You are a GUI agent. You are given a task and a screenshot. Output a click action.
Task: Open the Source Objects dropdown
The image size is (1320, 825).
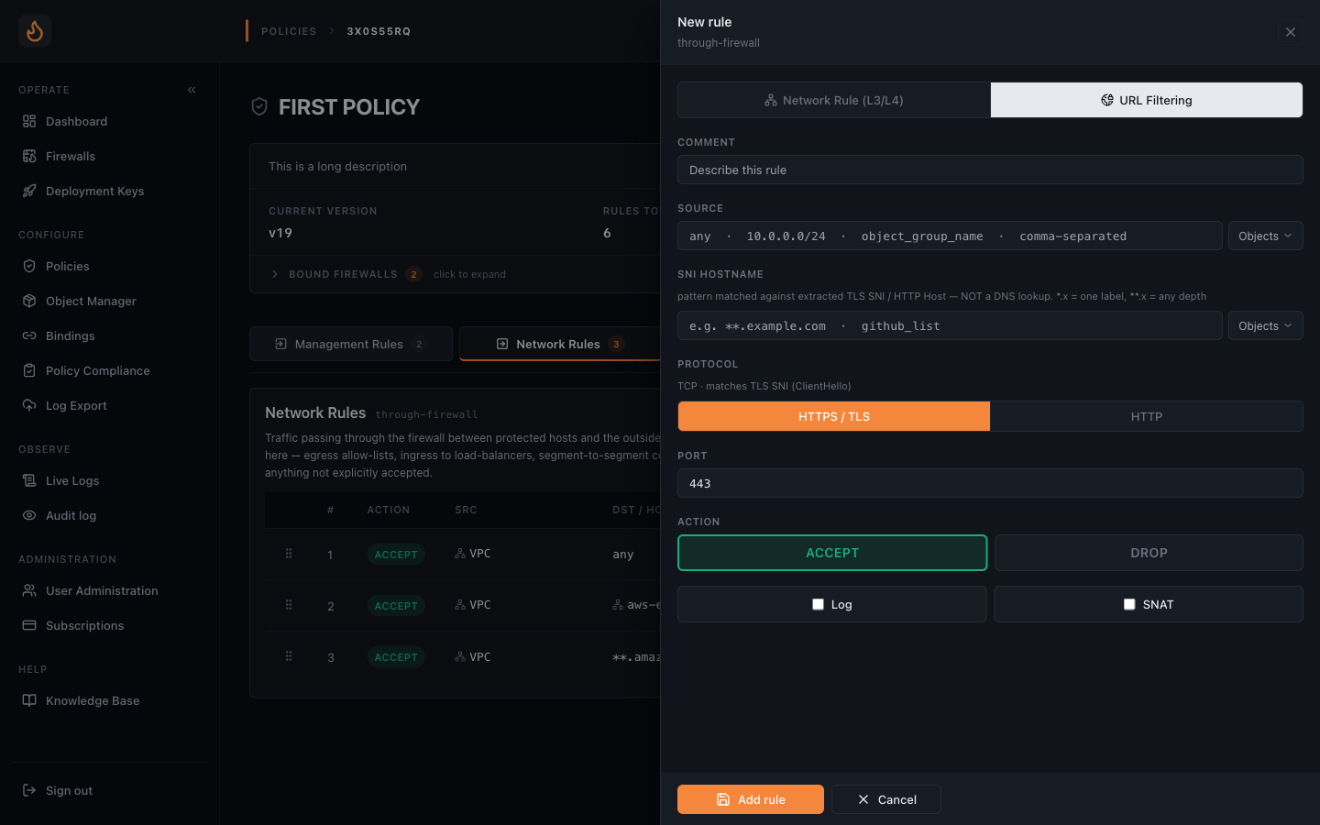click(1265, 236)
